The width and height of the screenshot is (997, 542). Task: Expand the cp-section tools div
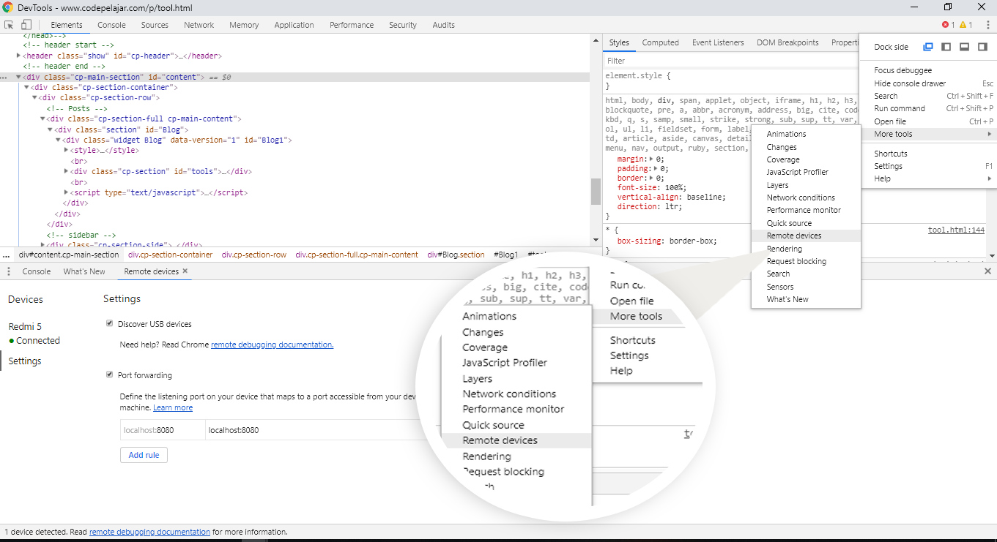(66, 171)
